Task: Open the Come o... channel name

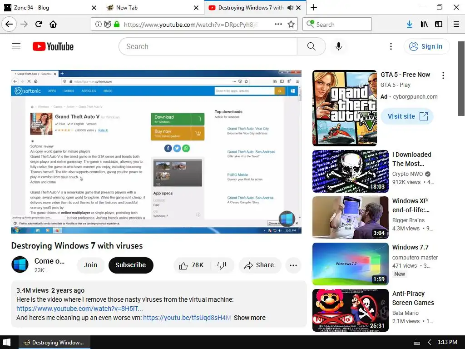Action: click(49, 261)
